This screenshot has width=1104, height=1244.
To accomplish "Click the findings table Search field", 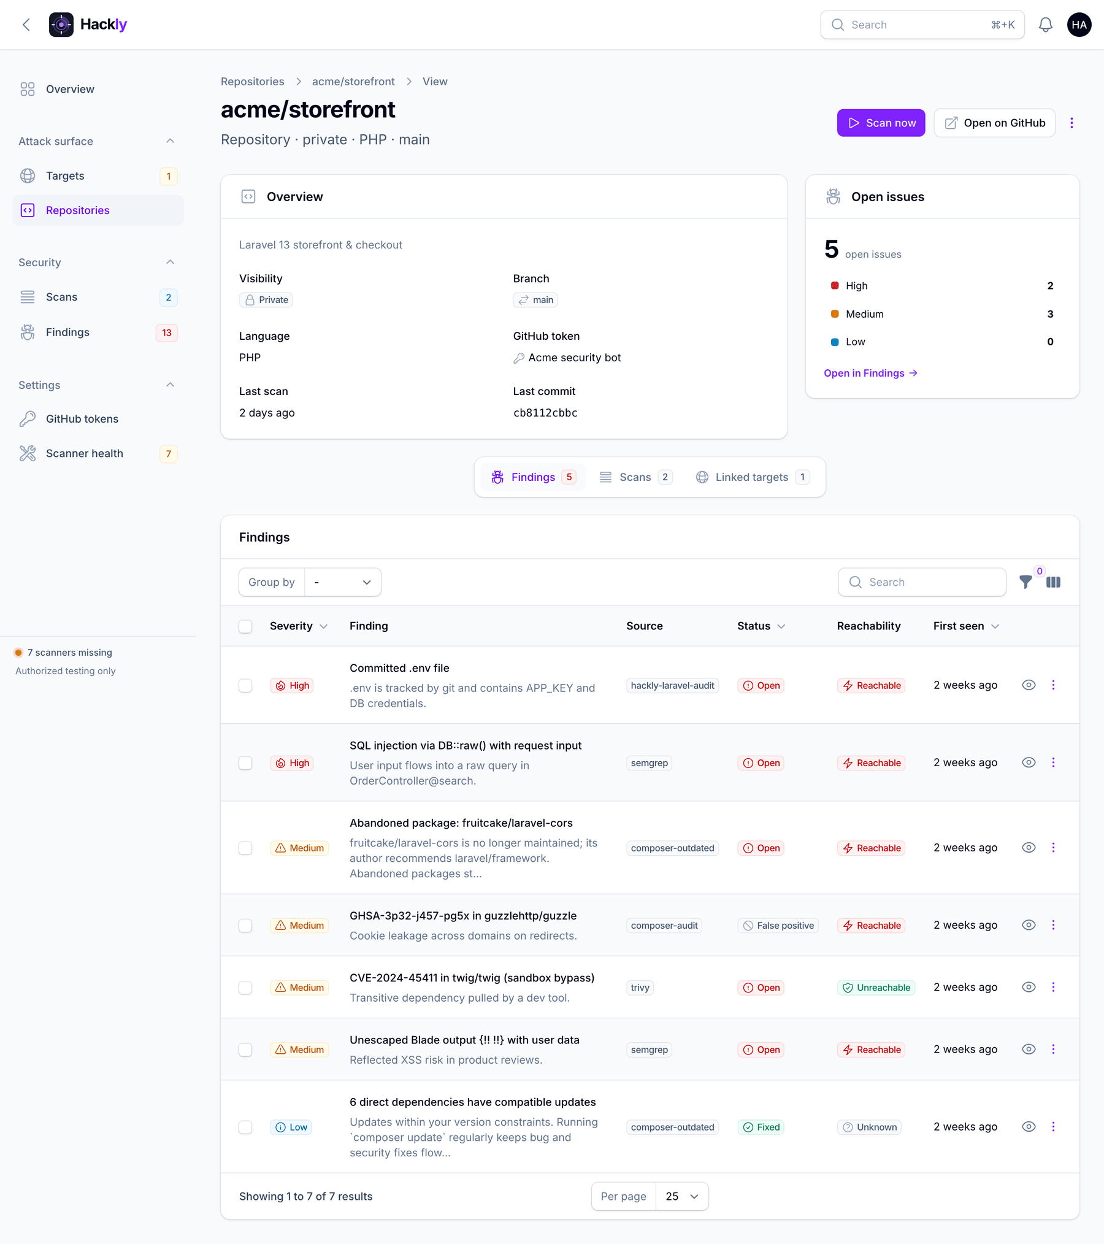I will [x=922, y=582].
